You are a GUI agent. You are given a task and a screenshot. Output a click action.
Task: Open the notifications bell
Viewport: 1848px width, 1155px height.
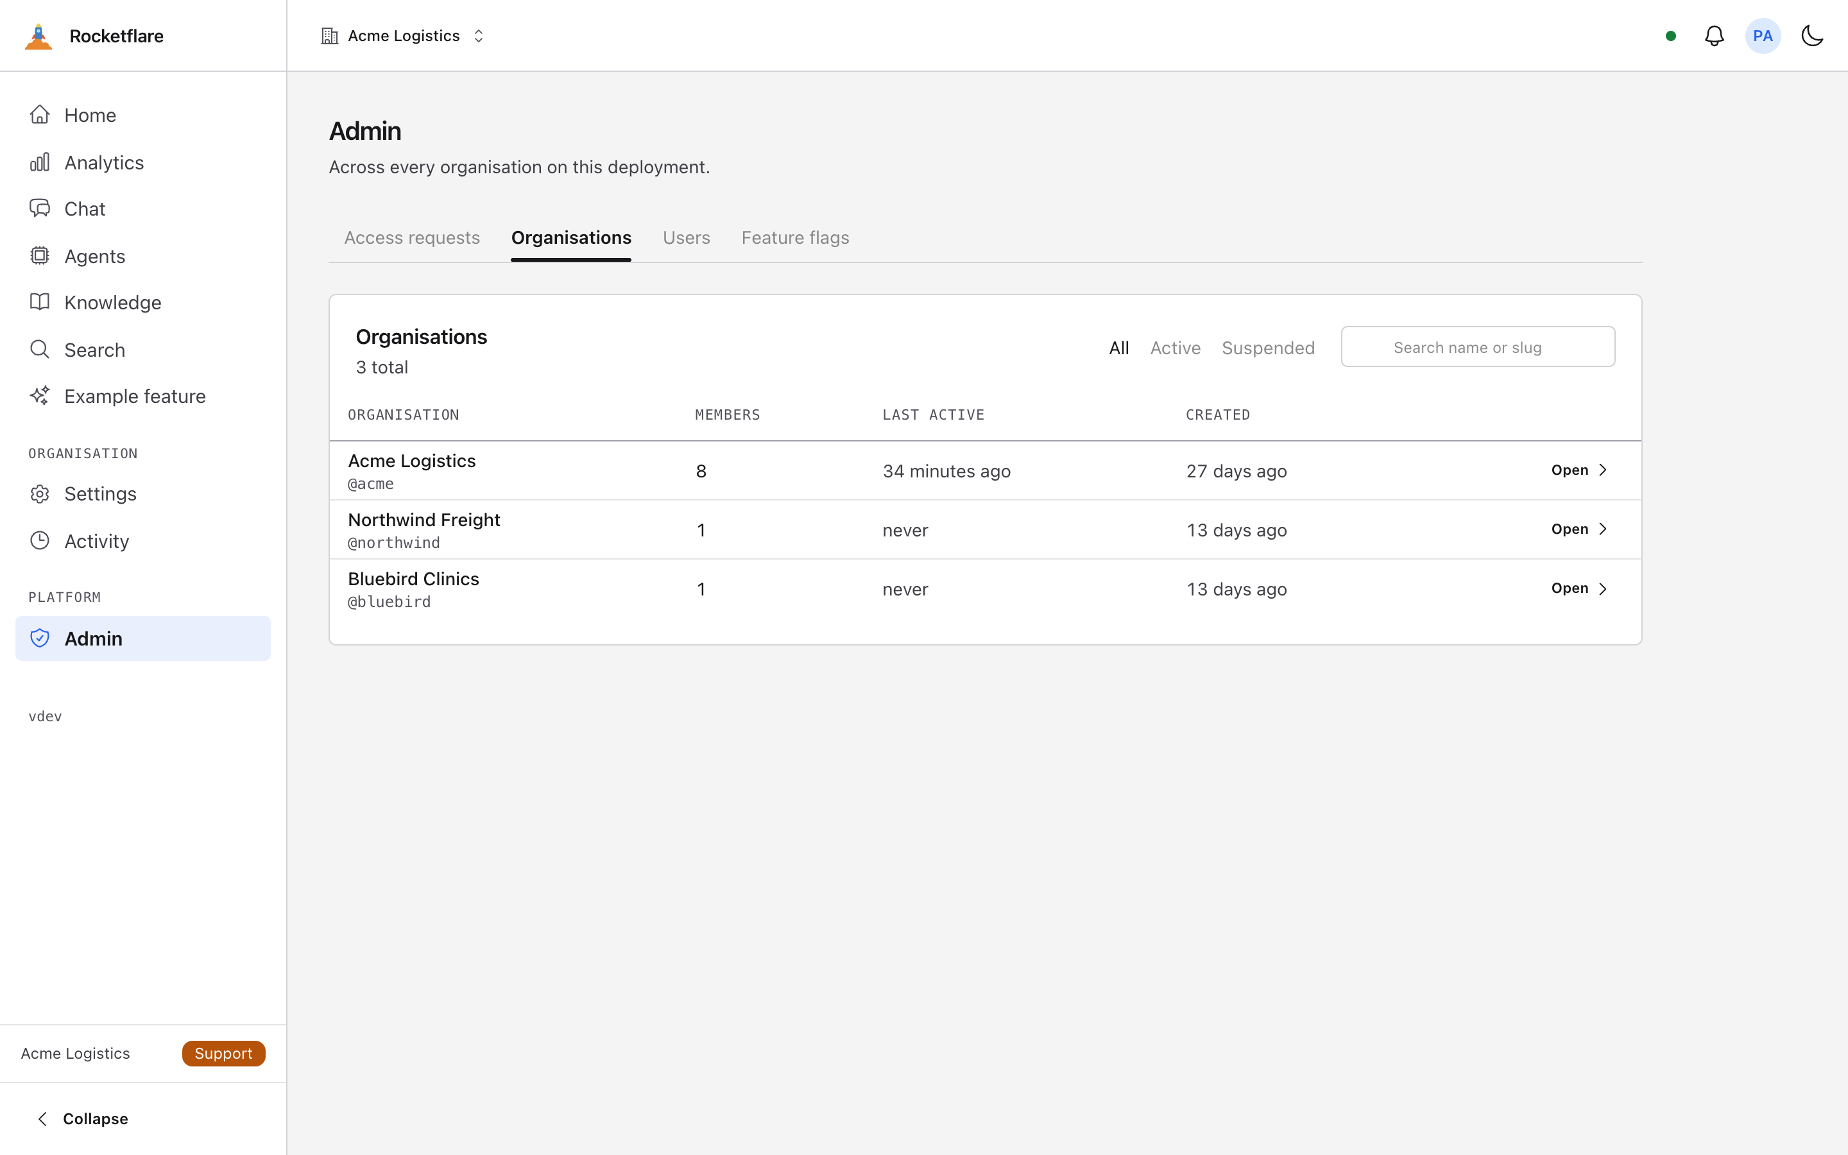pyautogui.click(x=1715, y=36)
